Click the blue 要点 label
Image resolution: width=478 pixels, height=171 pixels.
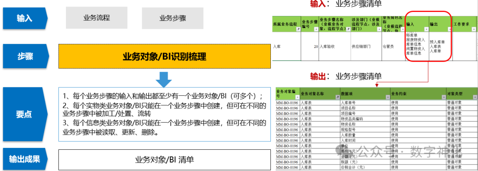point(25,115)
